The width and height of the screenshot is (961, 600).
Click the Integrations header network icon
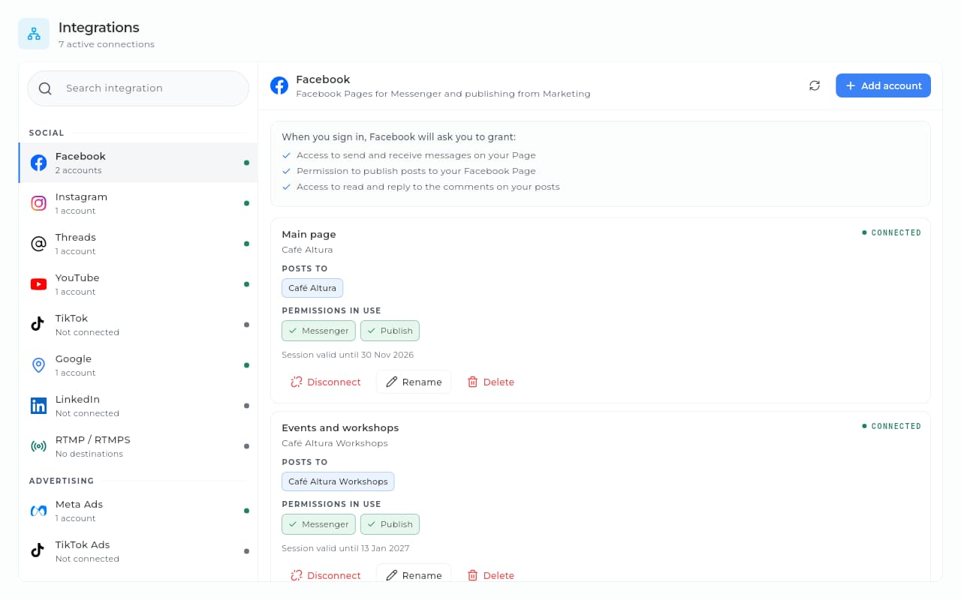pyautogui.click(x=34, y=34)
